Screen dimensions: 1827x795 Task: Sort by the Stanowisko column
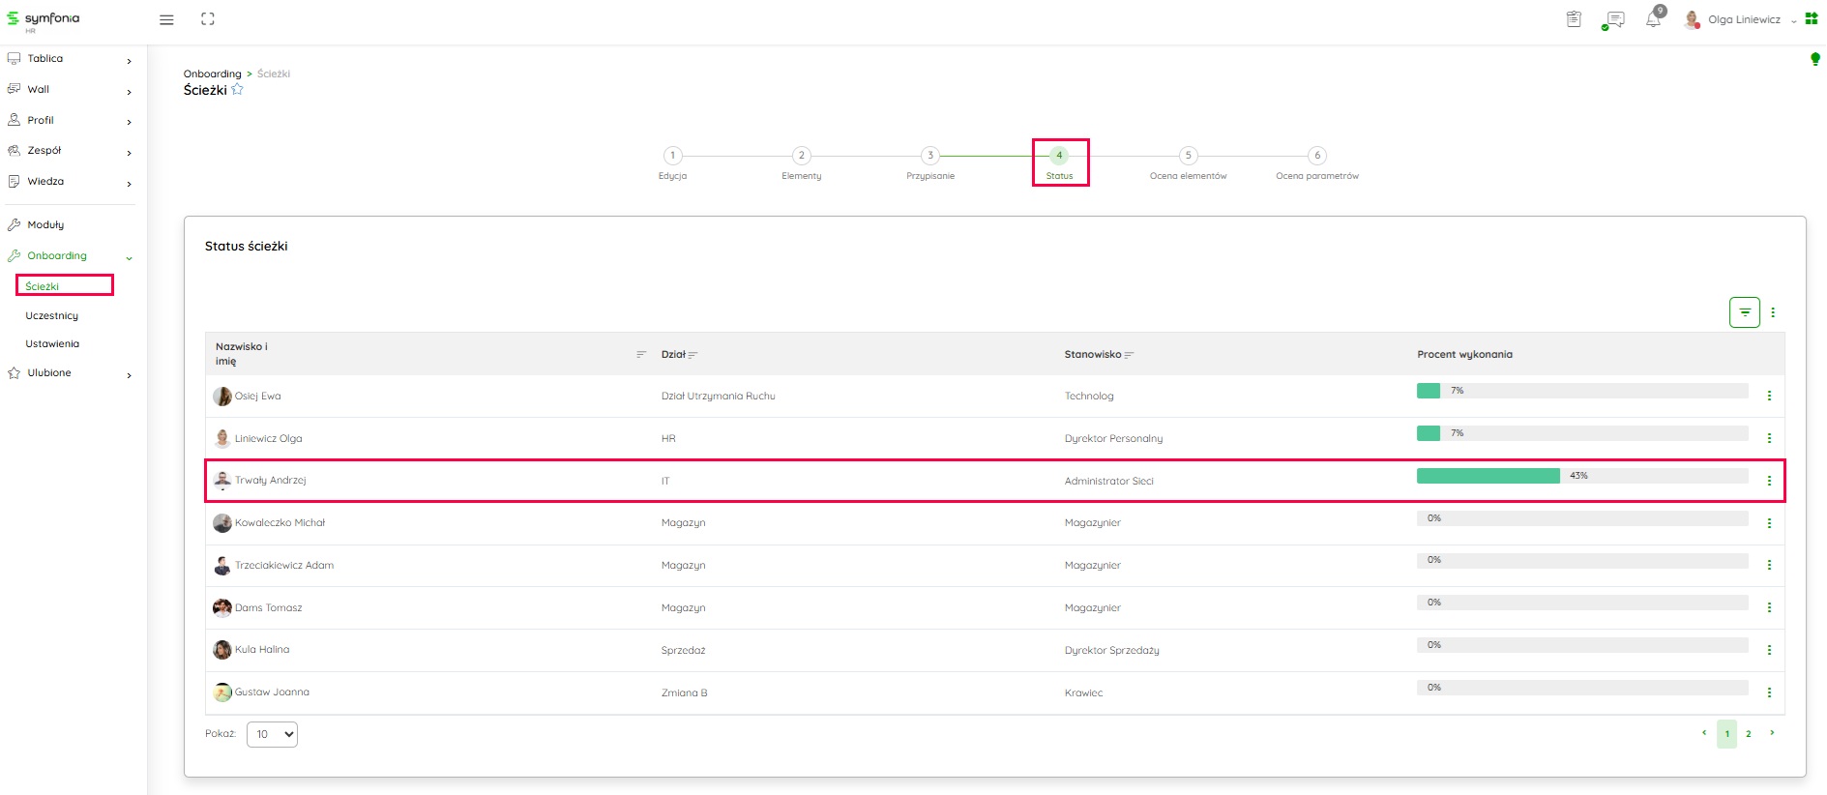(1129, 355)
